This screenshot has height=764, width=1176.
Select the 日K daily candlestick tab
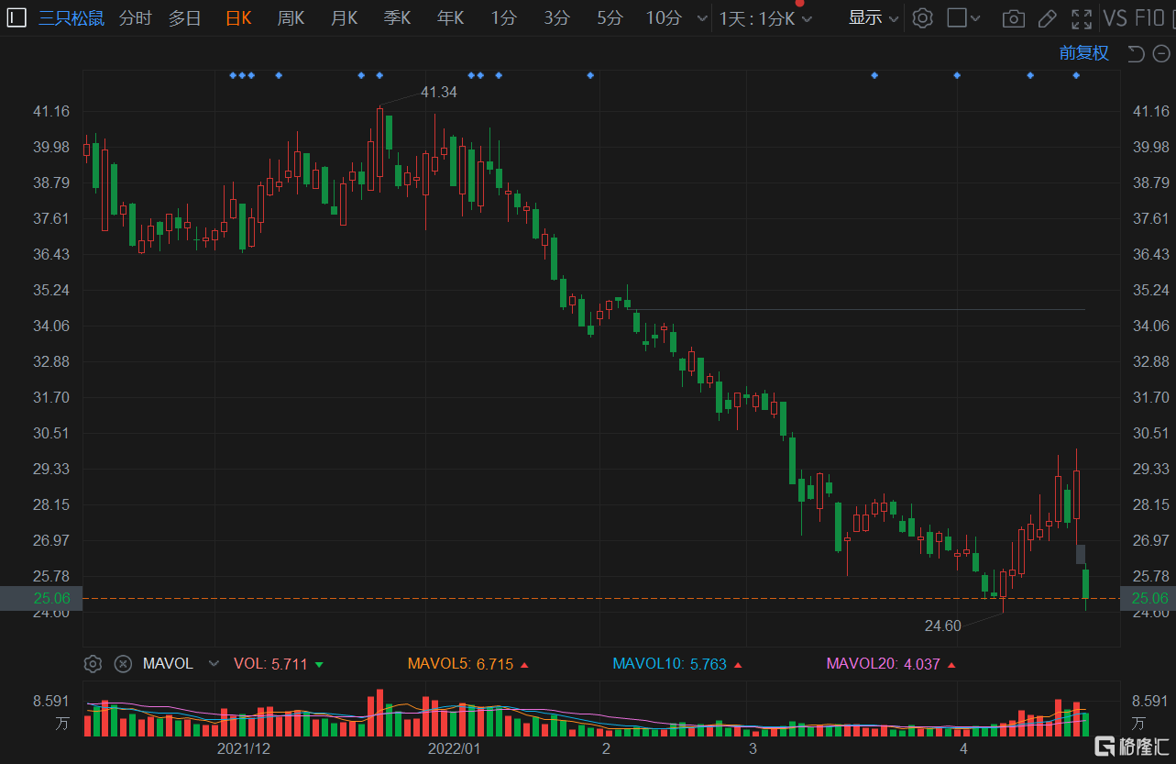238,18
